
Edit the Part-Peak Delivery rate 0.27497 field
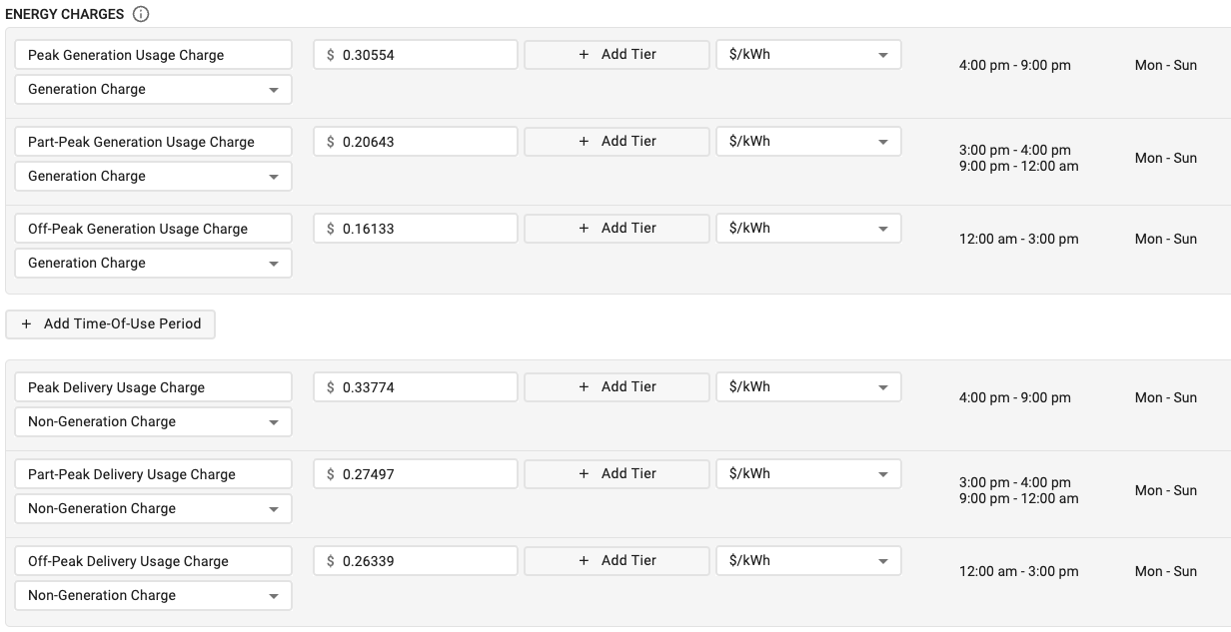(x=416, y=474)
